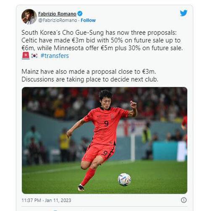Follow the @FabrizioRomano account
The image size is (210, 211).
pos(88,20)
